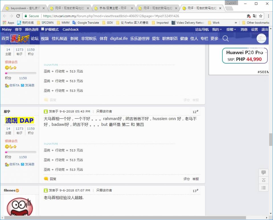Click the floating quick reply speech bubble icon
The image size is (273, 220).
[x=264, y=173]
